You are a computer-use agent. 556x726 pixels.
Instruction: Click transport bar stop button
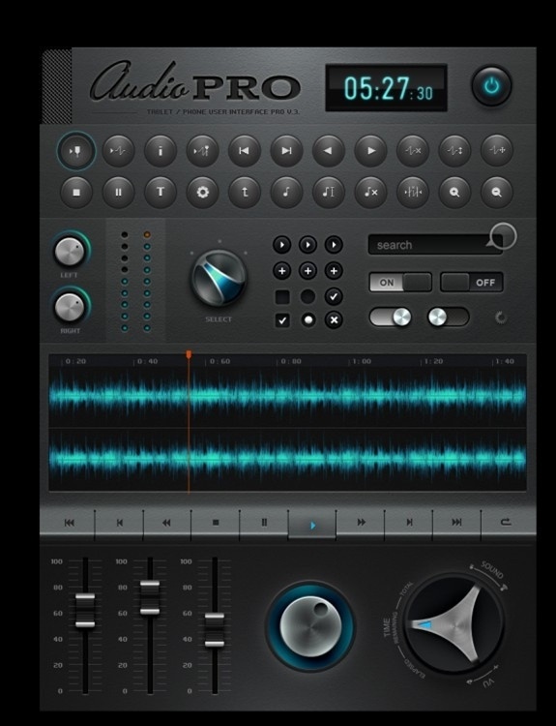(215, 523)
